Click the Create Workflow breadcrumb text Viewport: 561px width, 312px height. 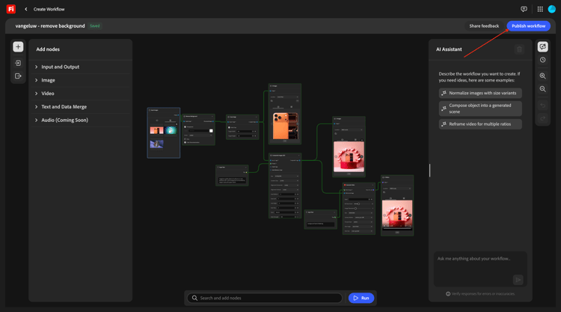click(x=49, y=9)
